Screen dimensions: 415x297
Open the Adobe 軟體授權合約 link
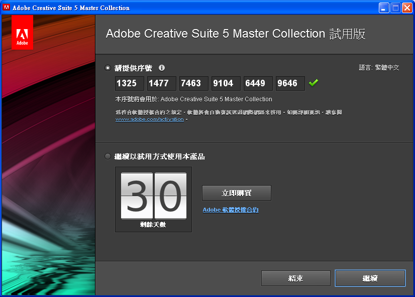point(231,210)
